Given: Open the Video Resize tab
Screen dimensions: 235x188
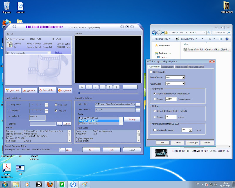Looking at the screenshot, I should 181,67.
